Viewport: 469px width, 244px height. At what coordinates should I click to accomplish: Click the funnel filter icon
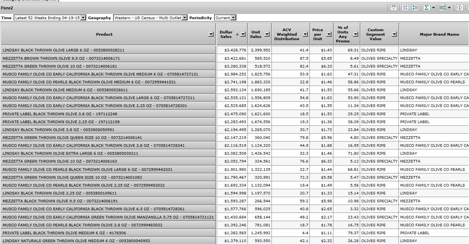394,8
